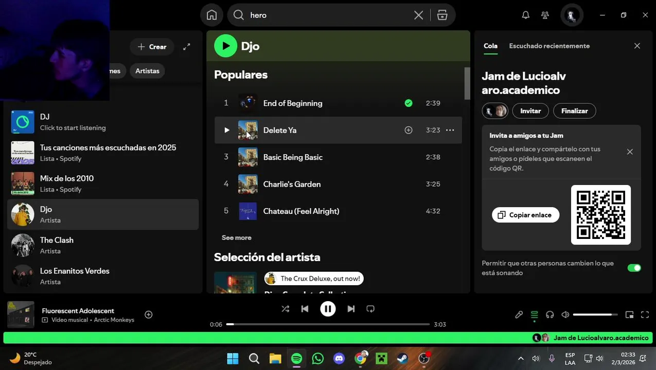The image size is (656, 370).
Task: Open the Arctic Monkeys artist link
Action: [114, 320]
